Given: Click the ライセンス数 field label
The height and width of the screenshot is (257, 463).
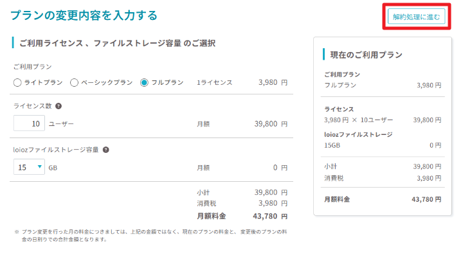Looking at the screenshot, I should (x=33, y=106).
